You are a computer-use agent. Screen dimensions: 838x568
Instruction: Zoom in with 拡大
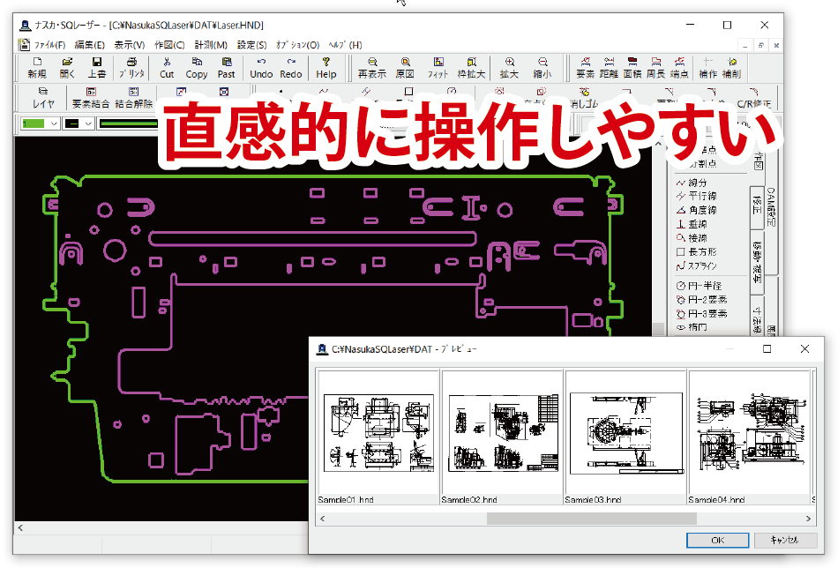[x=509, y=68]
